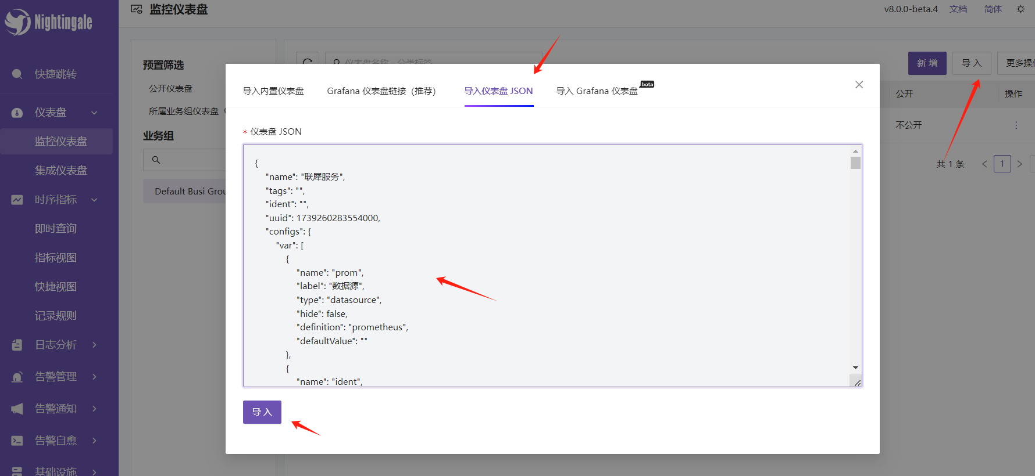The height and width of the screenshot is (476, 1035).
Task: Click the 告警通知 megaphone icon
Action: (17, 409)
